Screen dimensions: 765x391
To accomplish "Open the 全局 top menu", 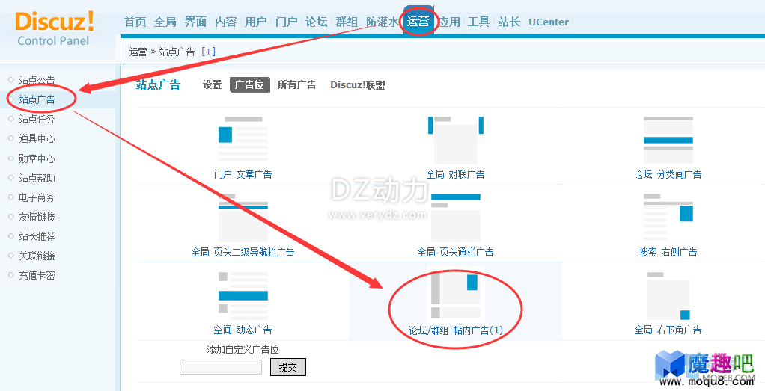I will (x=165, y=22).
